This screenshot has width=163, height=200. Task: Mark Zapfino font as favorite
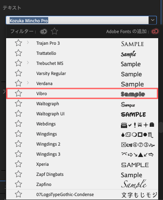[18, 184]
